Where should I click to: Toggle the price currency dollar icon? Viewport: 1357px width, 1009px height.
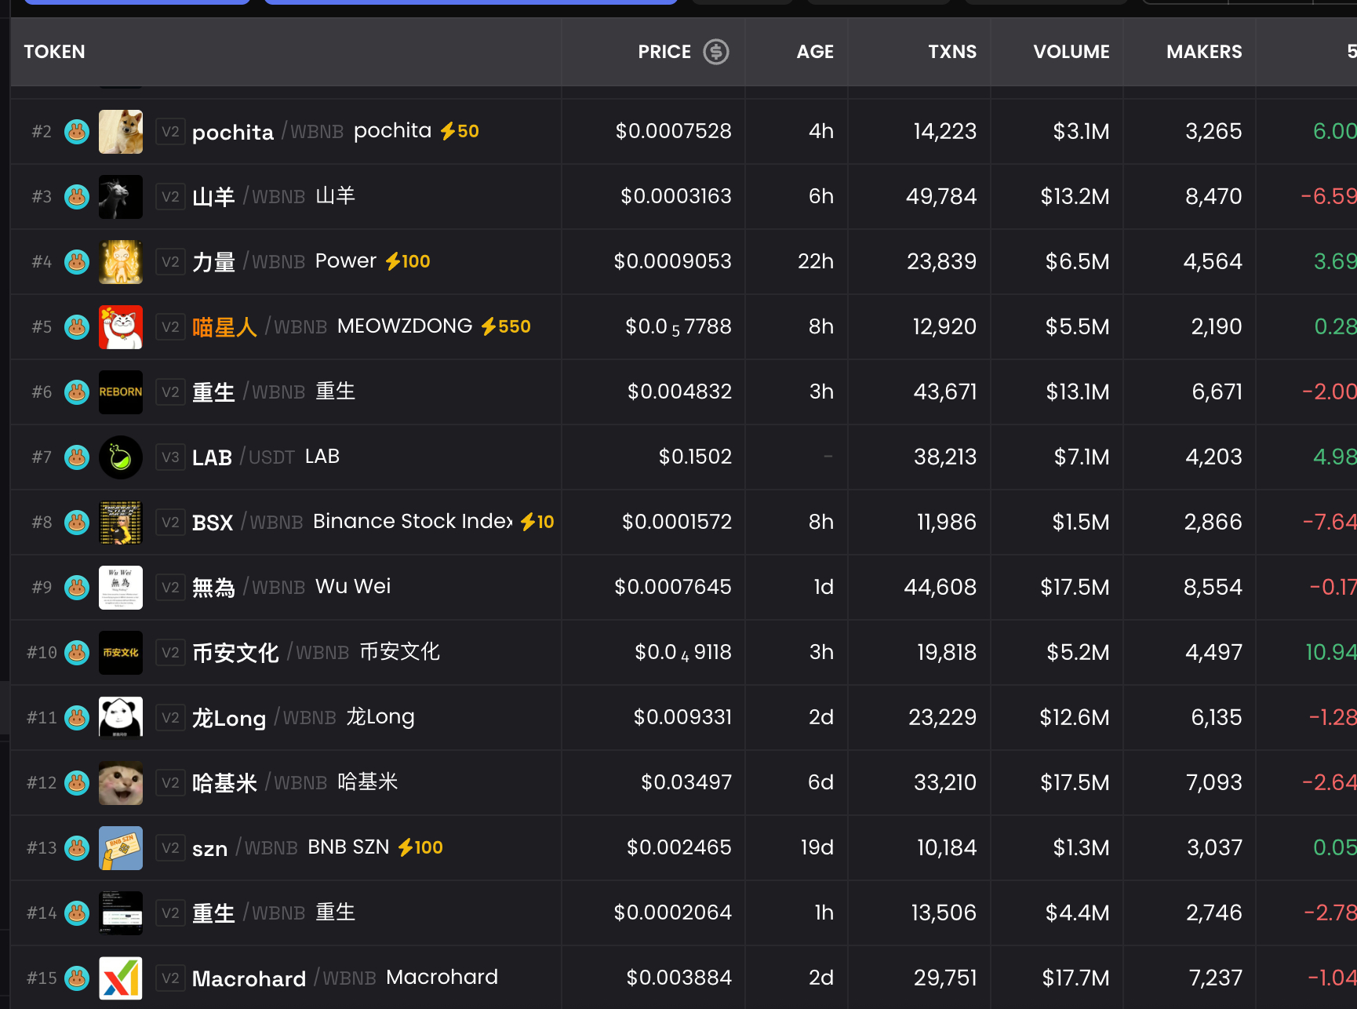[715, 52]
